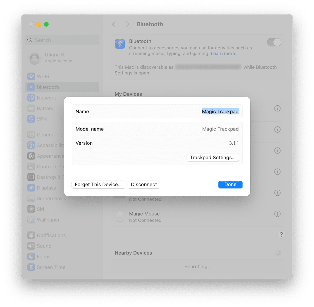The width and height of the screenshot is (314, 307).
Task: Click the Nearby Devices heading
Action: coord(133,253)
